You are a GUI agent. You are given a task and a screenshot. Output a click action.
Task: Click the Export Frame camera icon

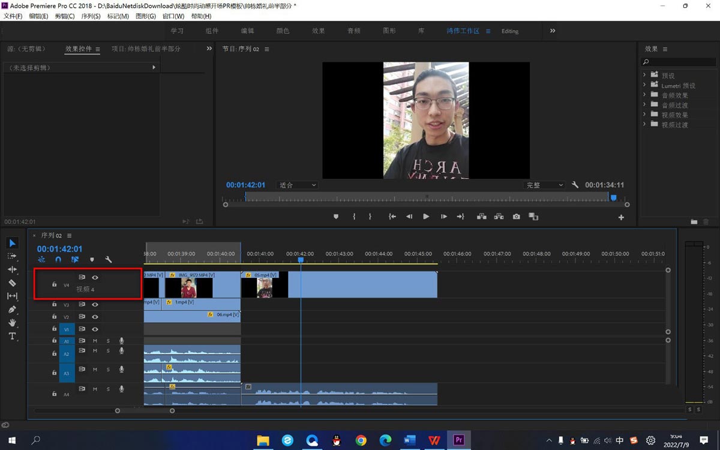pyautogui.click(x=516, y=217)
